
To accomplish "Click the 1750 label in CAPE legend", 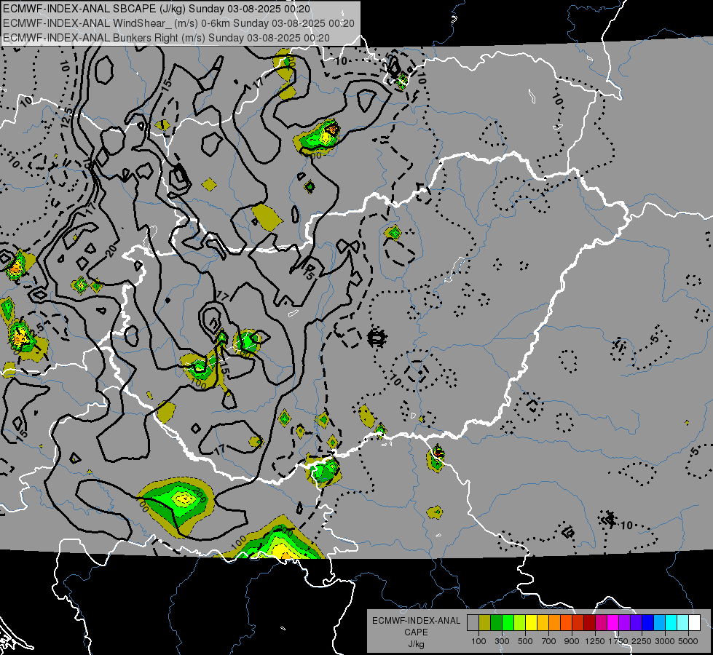I will [618, 641].
